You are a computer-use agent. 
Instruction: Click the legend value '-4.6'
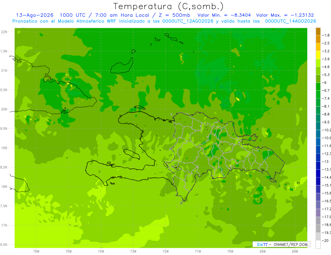pyautogui.click(x=326, y=67)
